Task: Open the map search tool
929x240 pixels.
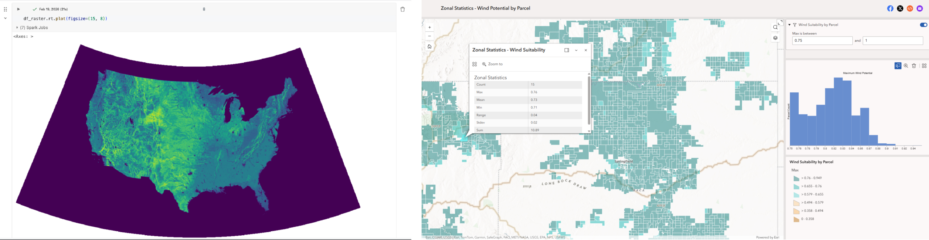Action: pyautogui.click(x=775, y=28)
